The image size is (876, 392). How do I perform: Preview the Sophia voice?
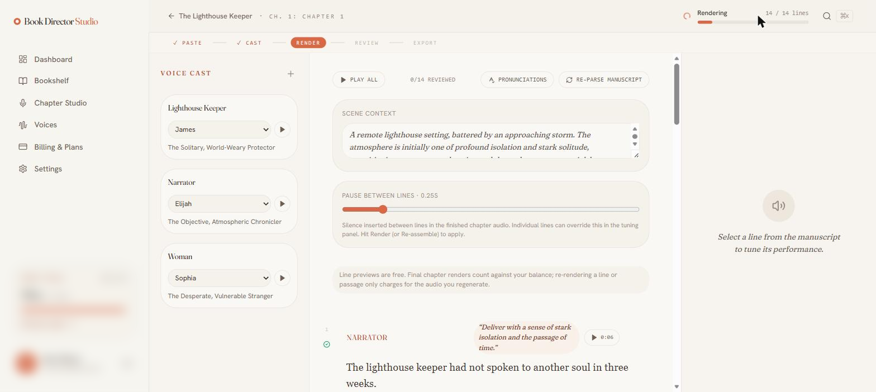tap(282, 278)
